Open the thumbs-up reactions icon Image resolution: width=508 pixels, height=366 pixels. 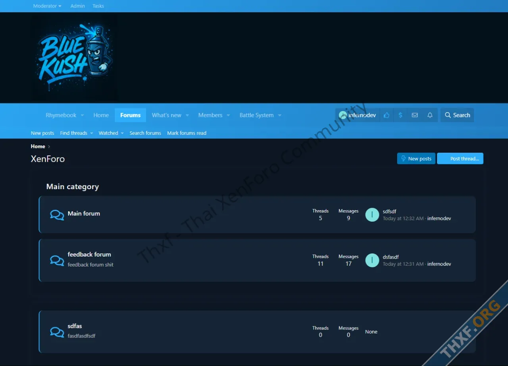click(387, 115)
